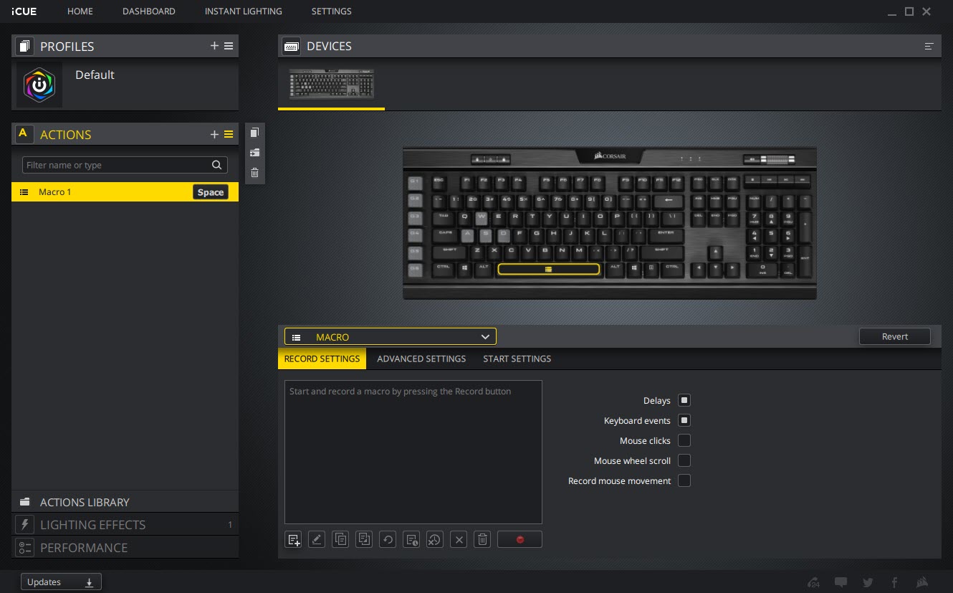The width and height of the screenshot is (953, 593).
Task: Switch to the Record Settings tab
Action: click(x=322, y=359)
